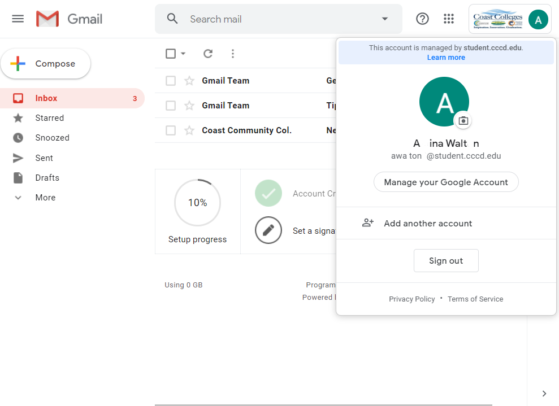Click the pencil signature icon

click(268, 230)
